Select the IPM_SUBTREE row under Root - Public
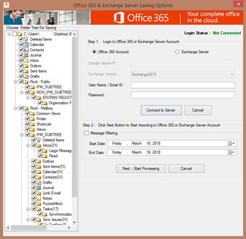The height and width of the screenshot is (239, 246). click(49, 87)
